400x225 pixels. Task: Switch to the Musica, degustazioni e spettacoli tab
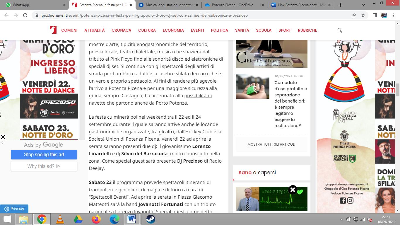[169, 5]
